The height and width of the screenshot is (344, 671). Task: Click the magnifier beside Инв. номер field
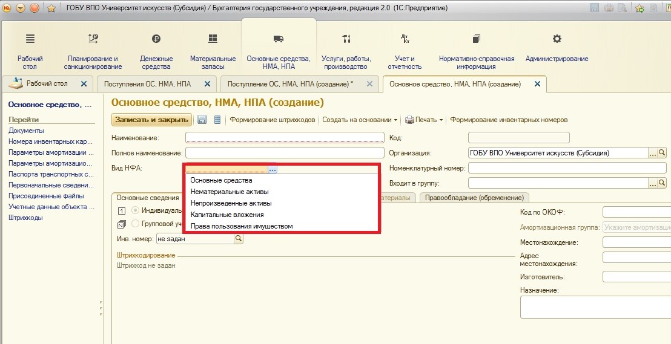coord(239,239)
